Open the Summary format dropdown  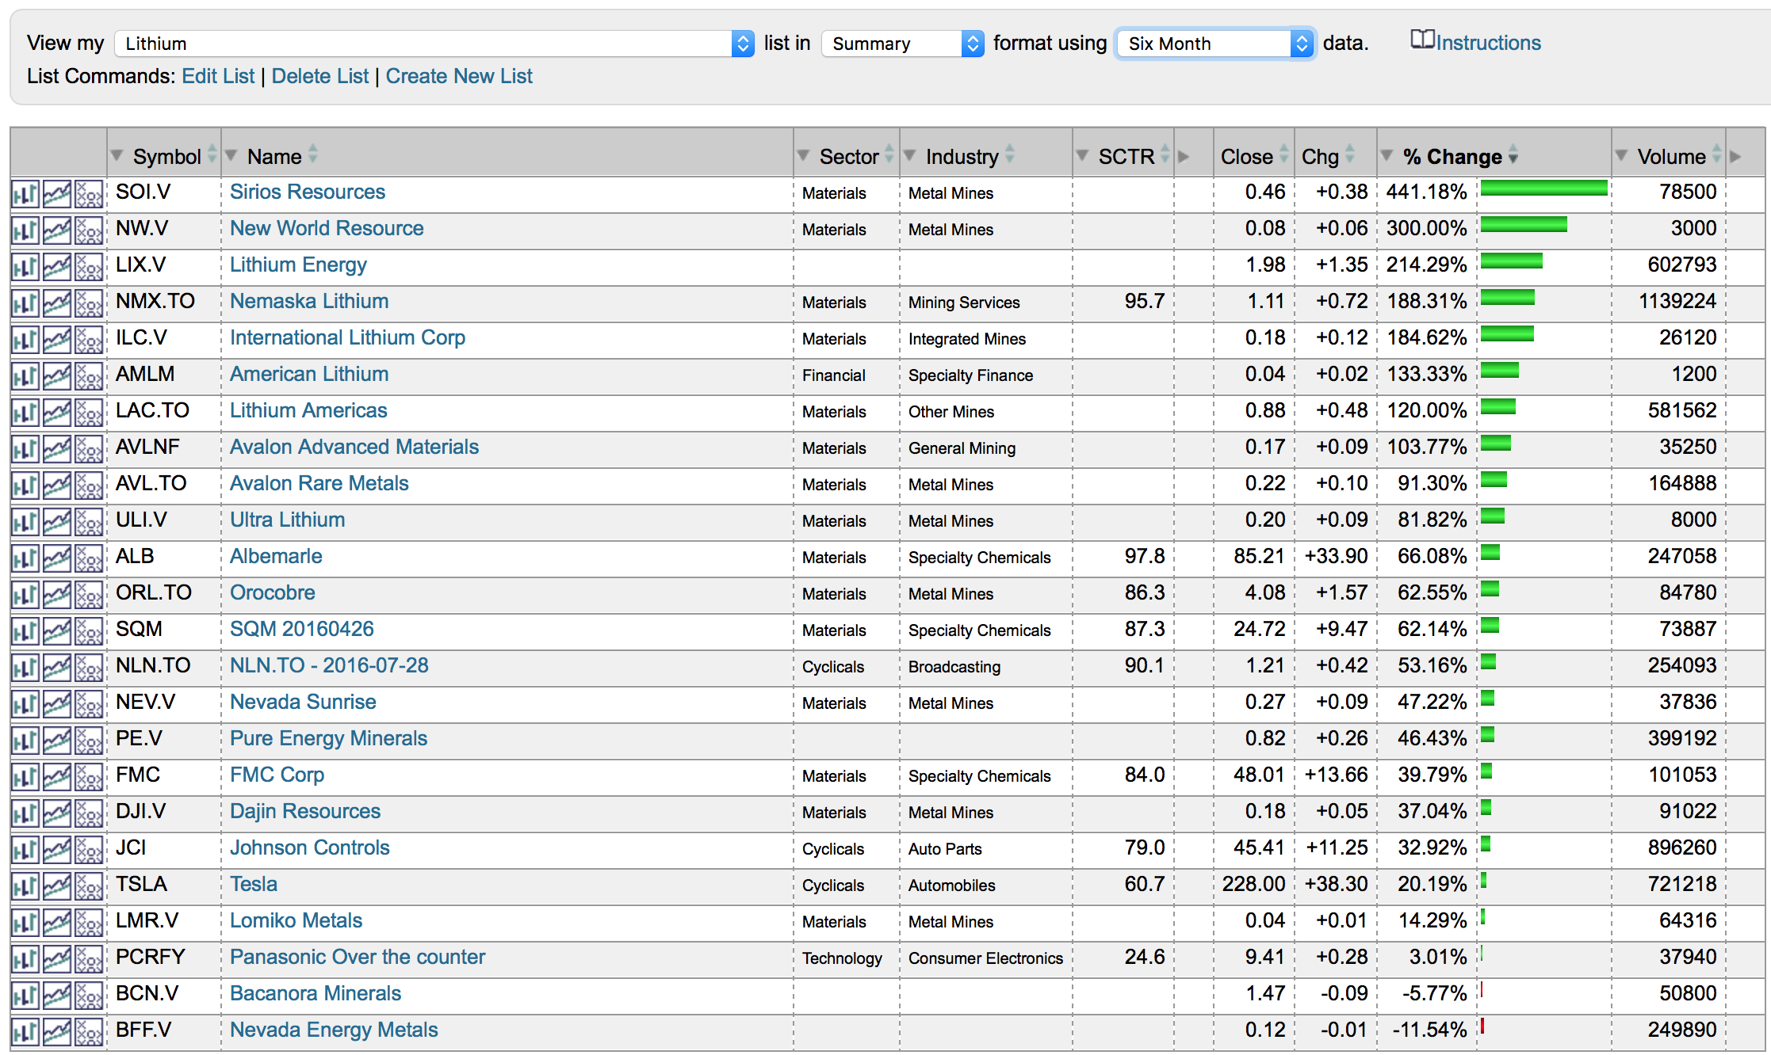902,44
